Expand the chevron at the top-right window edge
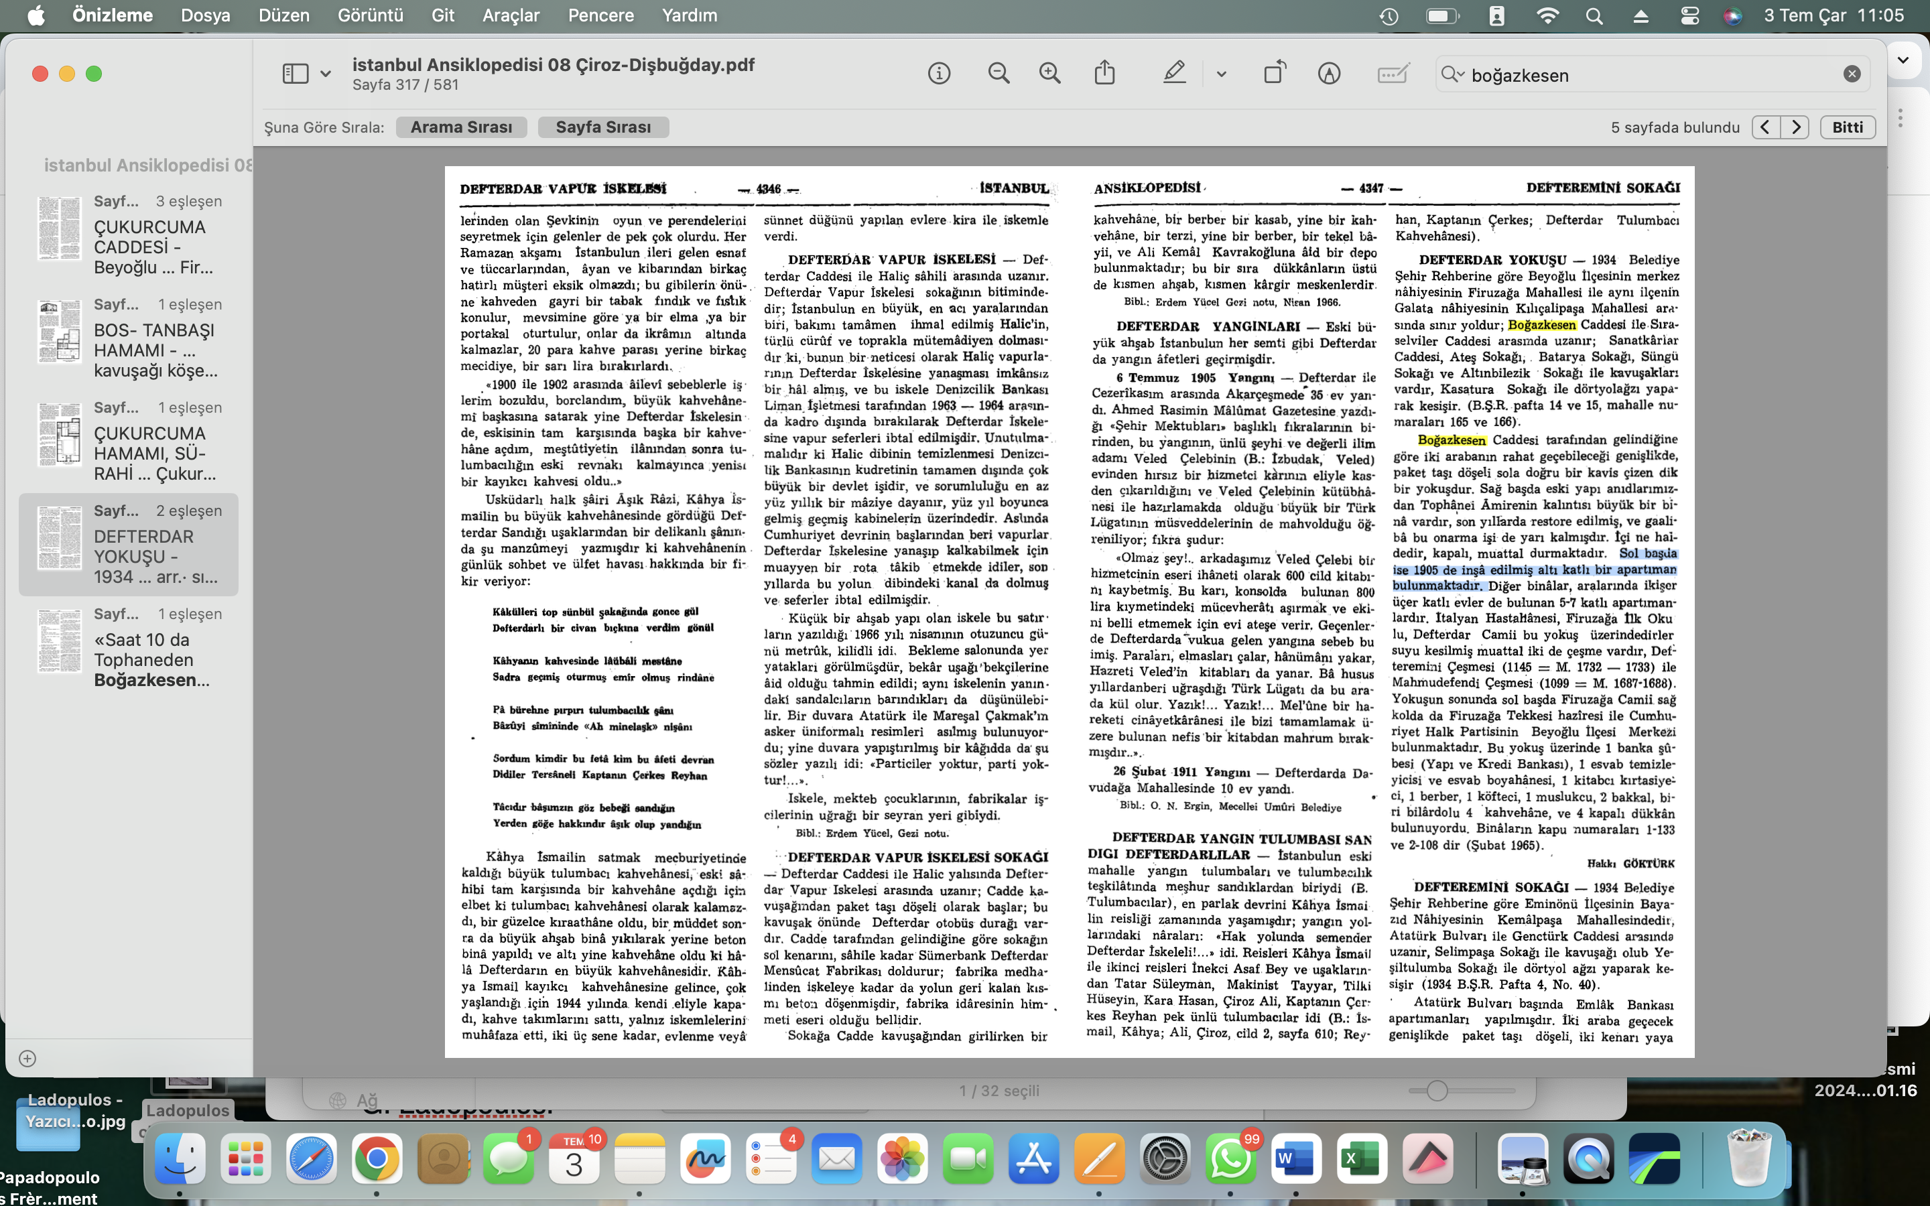Image resolution: width=1930 pixels, height=1206 pixels. [1903, 60]
